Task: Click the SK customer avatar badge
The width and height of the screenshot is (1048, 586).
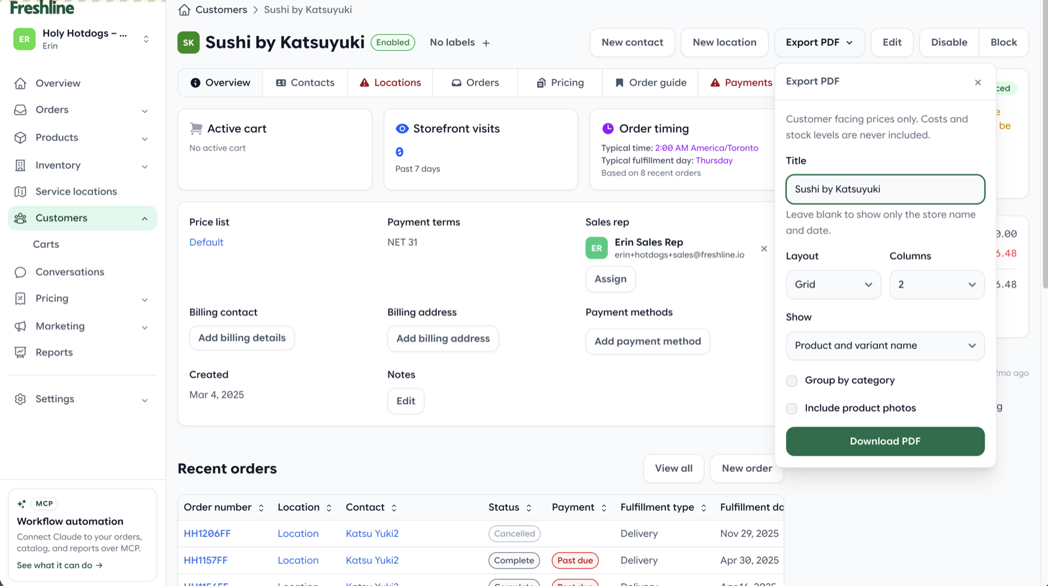Action: click(x=189, y=43)
